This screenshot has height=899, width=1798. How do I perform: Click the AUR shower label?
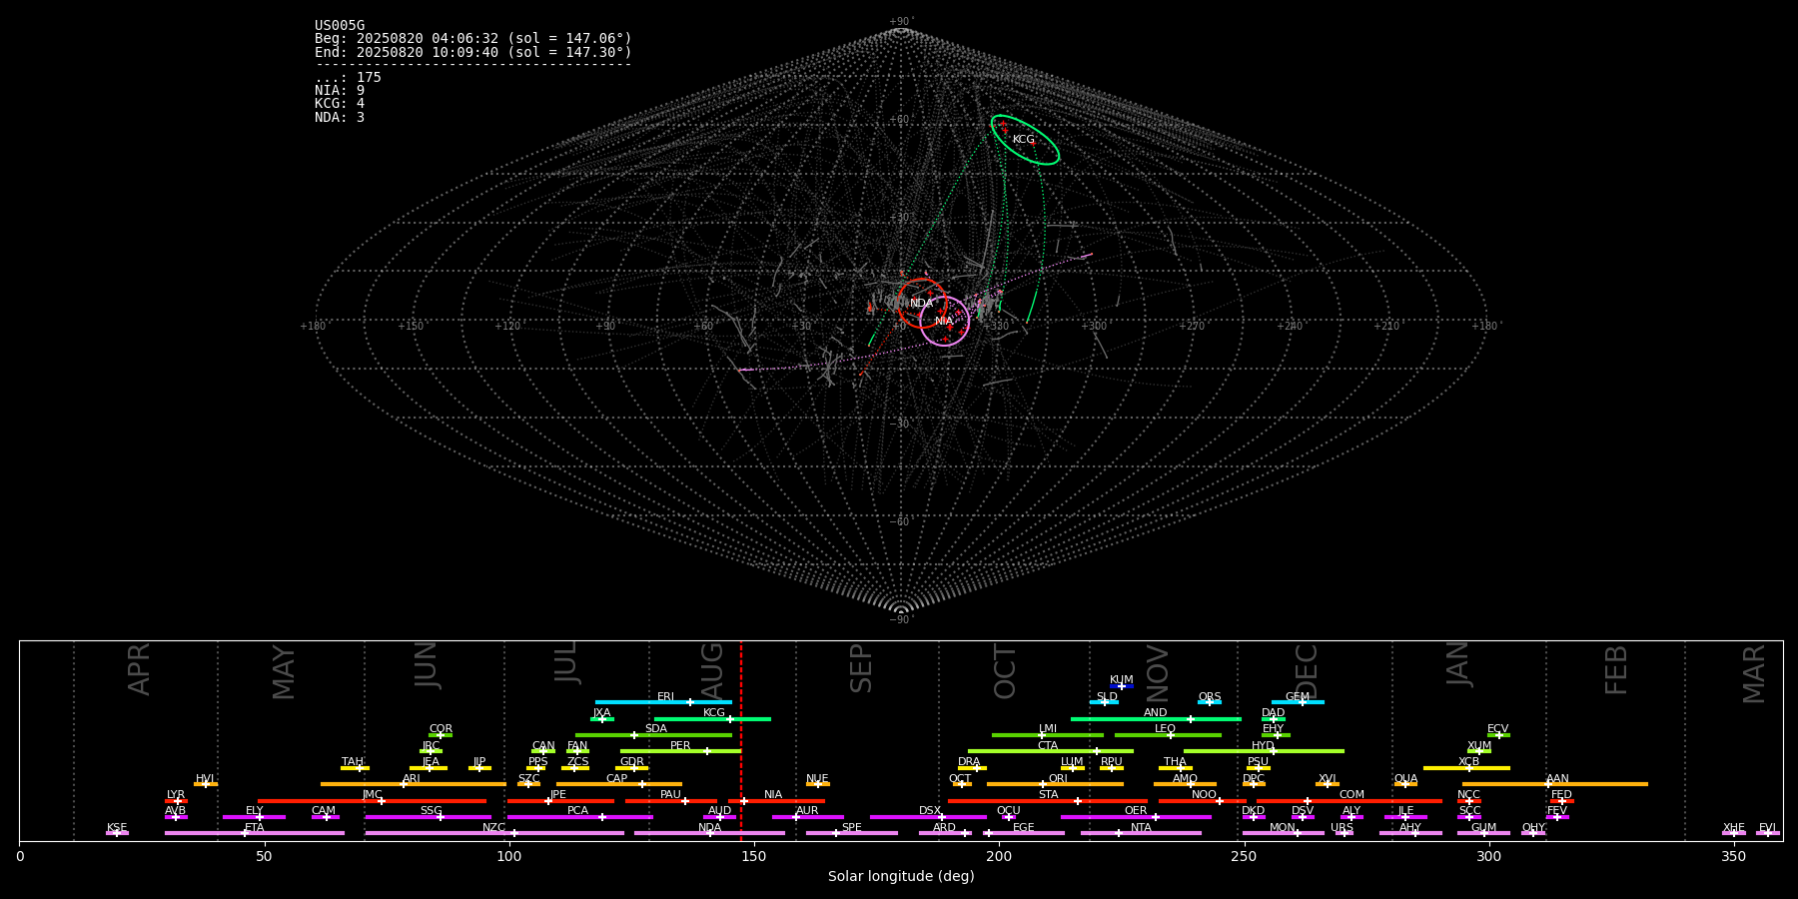807,811
